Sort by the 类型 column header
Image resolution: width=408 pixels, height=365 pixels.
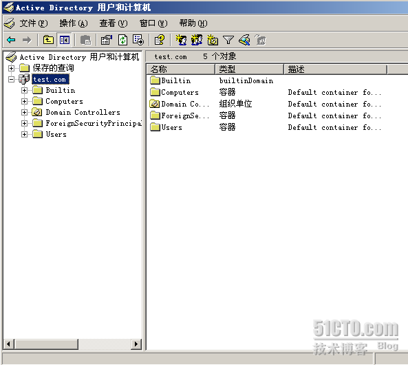point(250,69)
